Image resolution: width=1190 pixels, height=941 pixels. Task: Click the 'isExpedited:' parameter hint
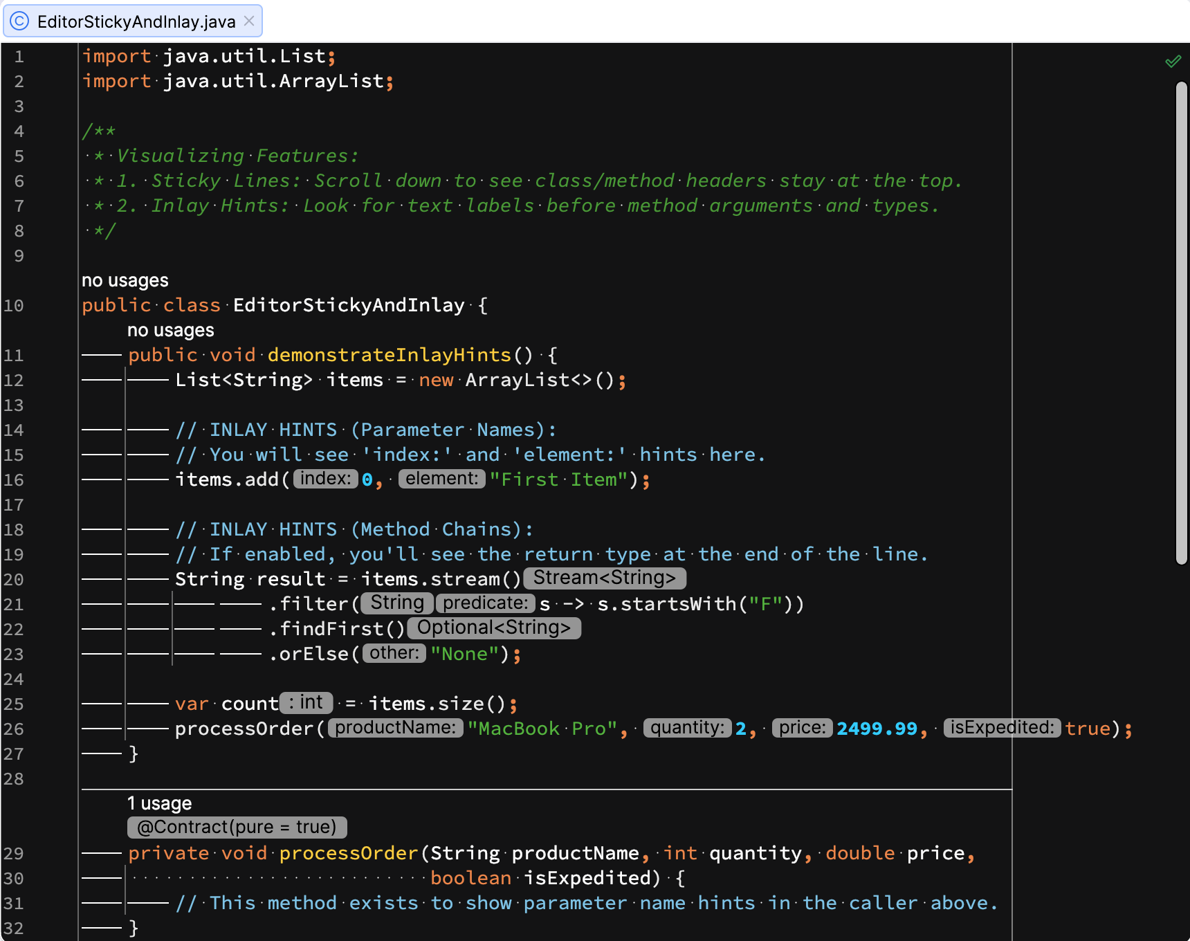(1003, 728)
